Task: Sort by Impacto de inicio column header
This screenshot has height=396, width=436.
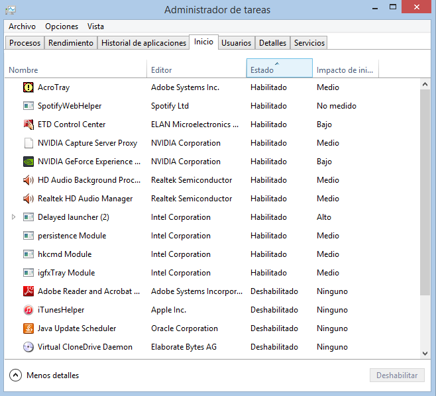Action: 345,68
